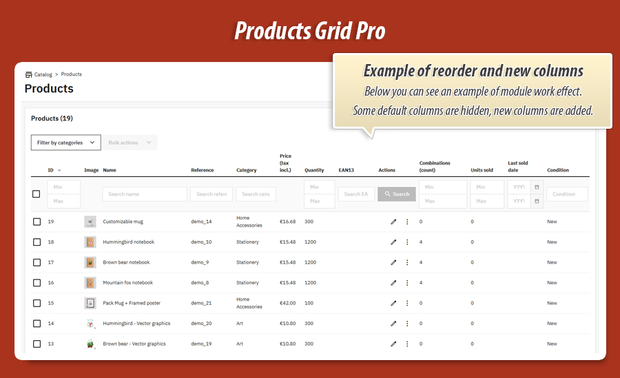Open Mountain fox notebook product thumbnail
Image resolution: width=620 pixels, height=378 pixels.
tap(90, 283)
